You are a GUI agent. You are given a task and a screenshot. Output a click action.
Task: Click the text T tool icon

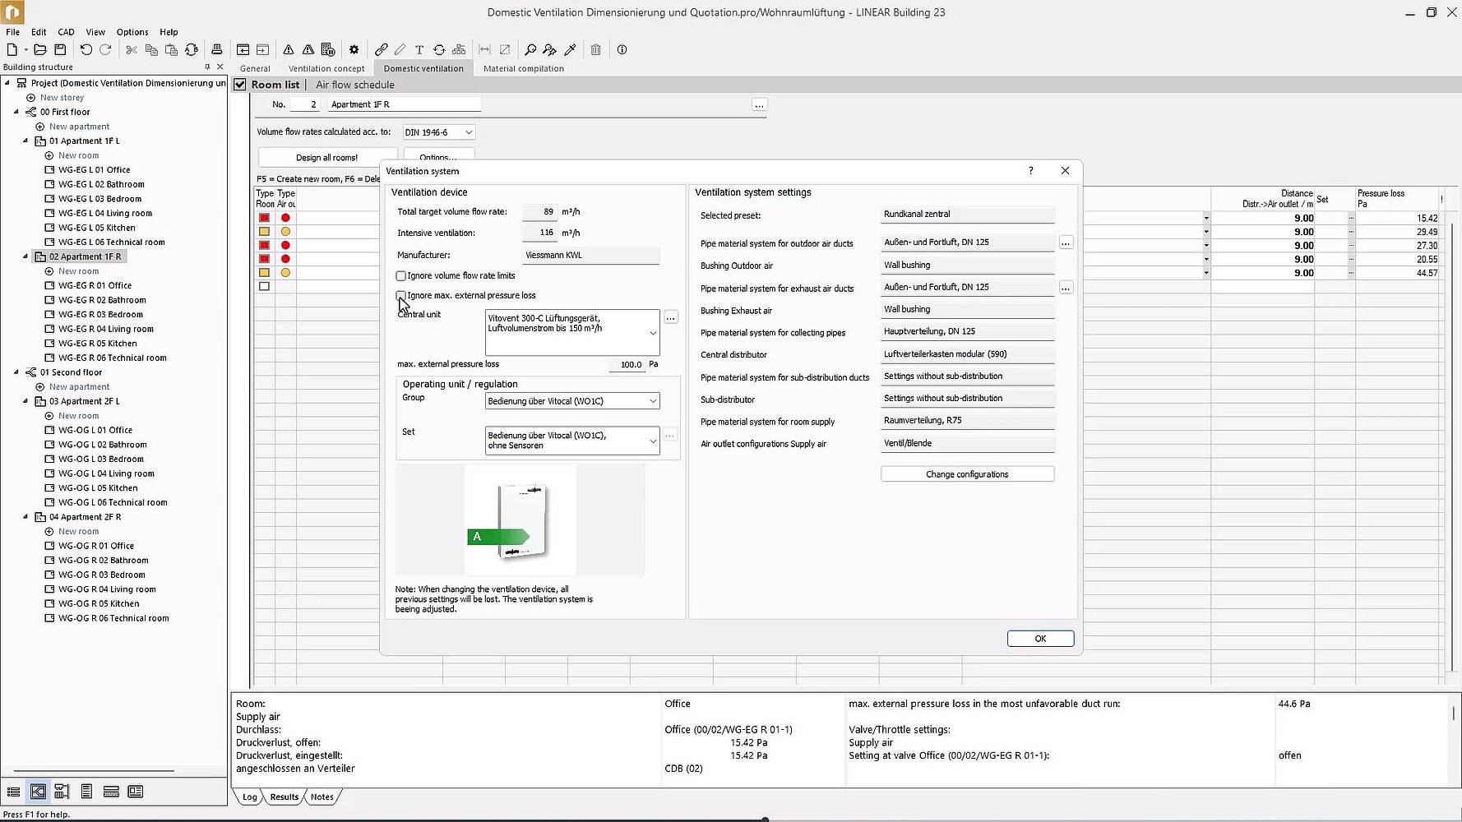pyautogui.click(x=419, y=50)
